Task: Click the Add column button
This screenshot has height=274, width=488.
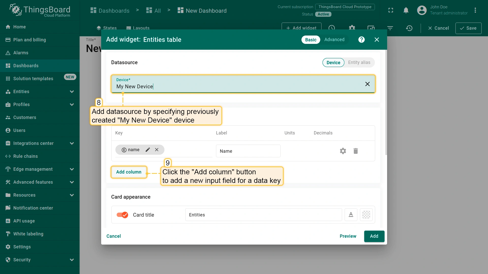Action: (129, 172)
